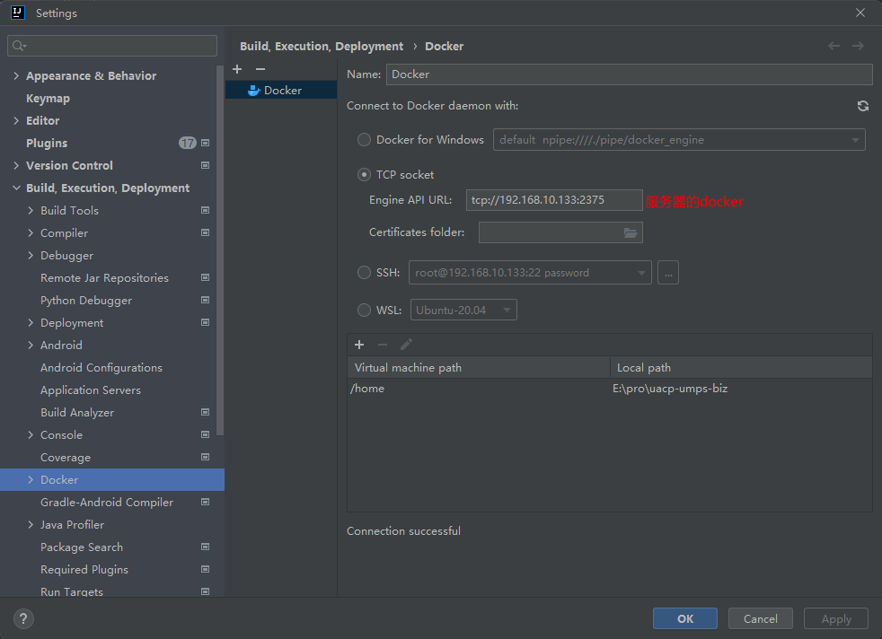The height and width of the screenshot is (639, 882).
Task: Select the SSH connection radio button
Action: click(364, 273)
